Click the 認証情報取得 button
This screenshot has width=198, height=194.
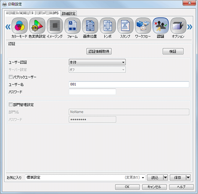[x=99, y=51]
